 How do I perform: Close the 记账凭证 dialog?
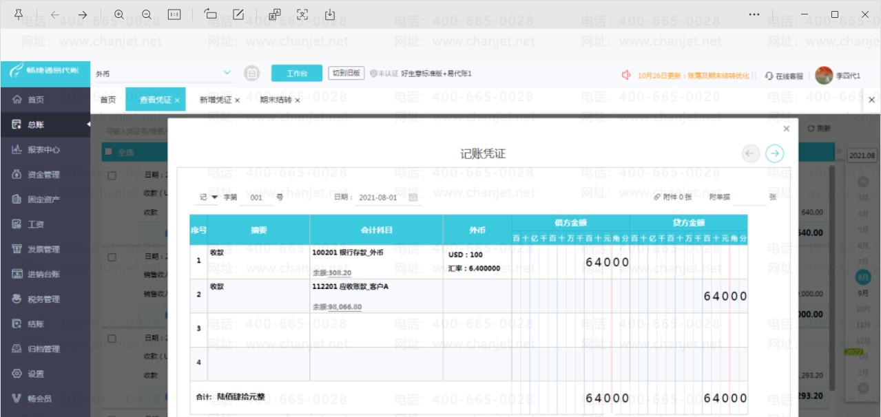[787, 129]
